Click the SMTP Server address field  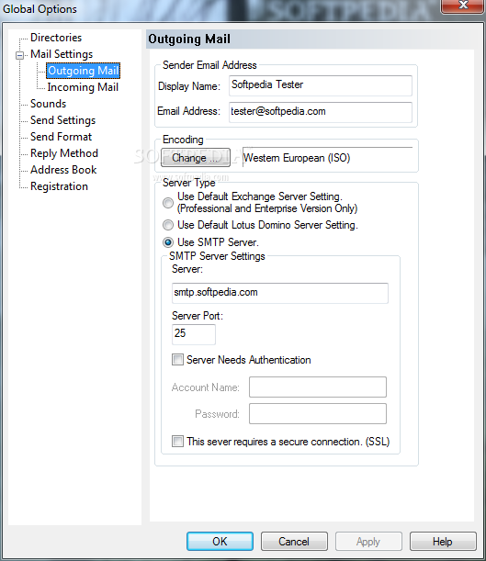280,293
